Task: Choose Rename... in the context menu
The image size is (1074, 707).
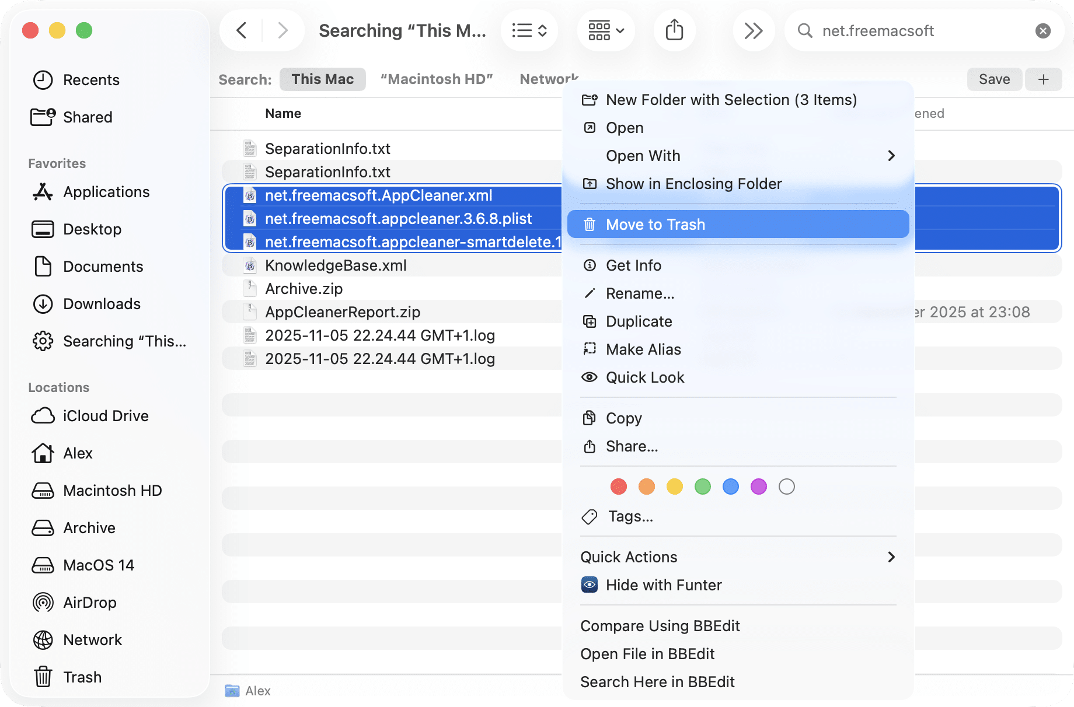Action: tap(738, 293)
